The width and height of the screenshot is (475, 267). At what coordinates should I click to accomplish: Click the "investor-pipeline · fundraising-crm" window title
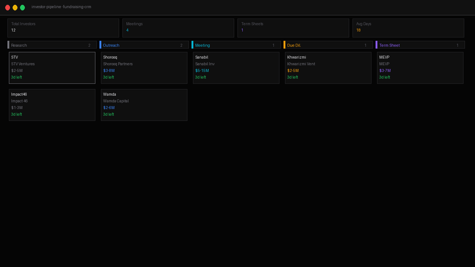61,7
